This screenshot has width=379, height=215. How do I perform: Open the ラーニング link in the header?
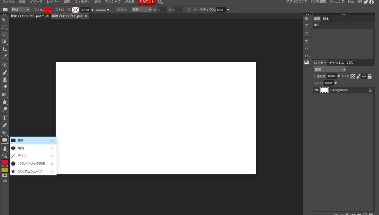(337, 2)
